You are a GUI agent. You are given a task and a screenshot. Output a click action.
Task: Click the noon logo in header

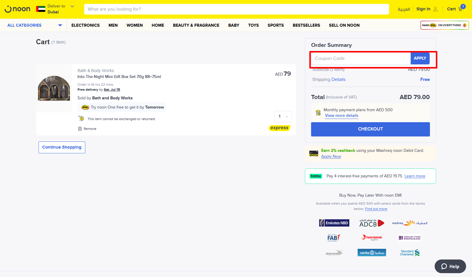pos(17,9)
